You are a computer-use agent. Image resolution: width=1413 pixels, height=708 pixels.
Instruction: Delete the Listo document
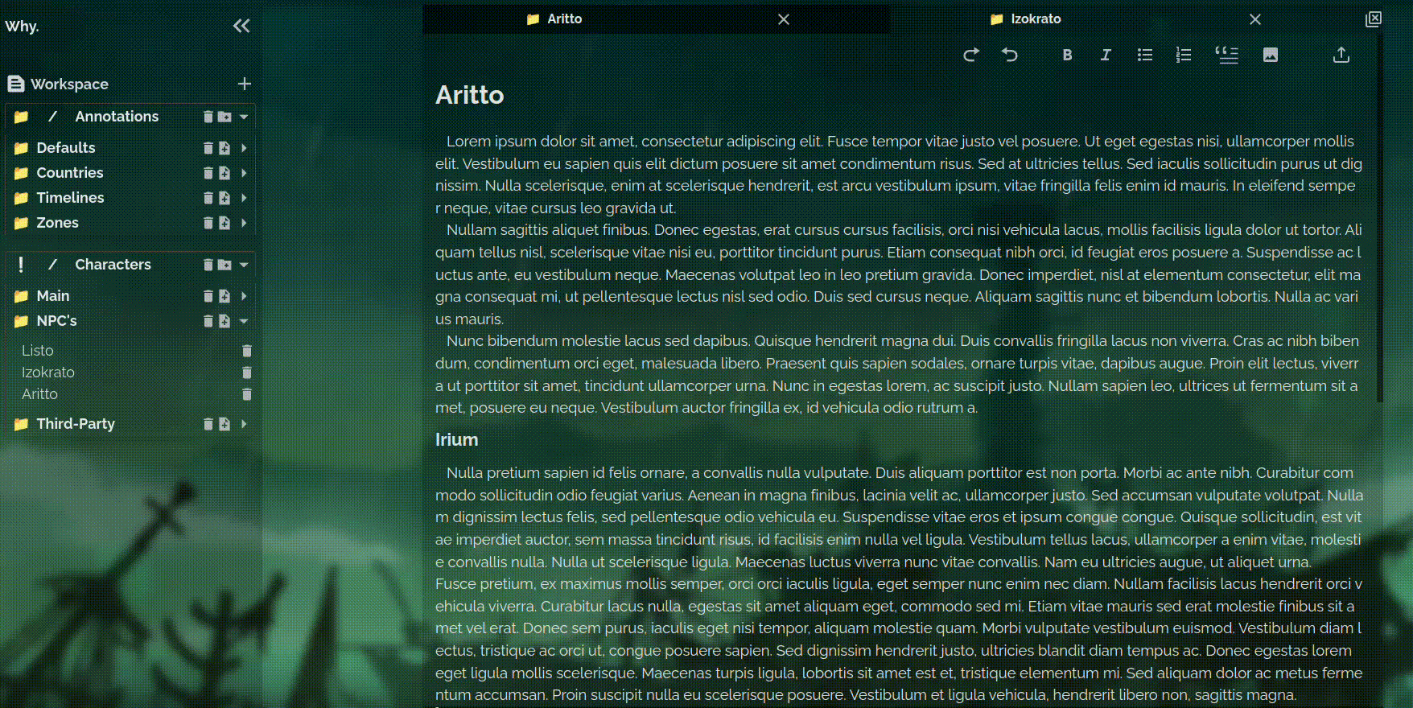coord(247,351)
